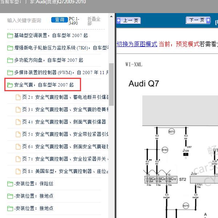Click page icon of 页 5 entry
Viewport: 218px width, 218px height.
coord(18,134)
